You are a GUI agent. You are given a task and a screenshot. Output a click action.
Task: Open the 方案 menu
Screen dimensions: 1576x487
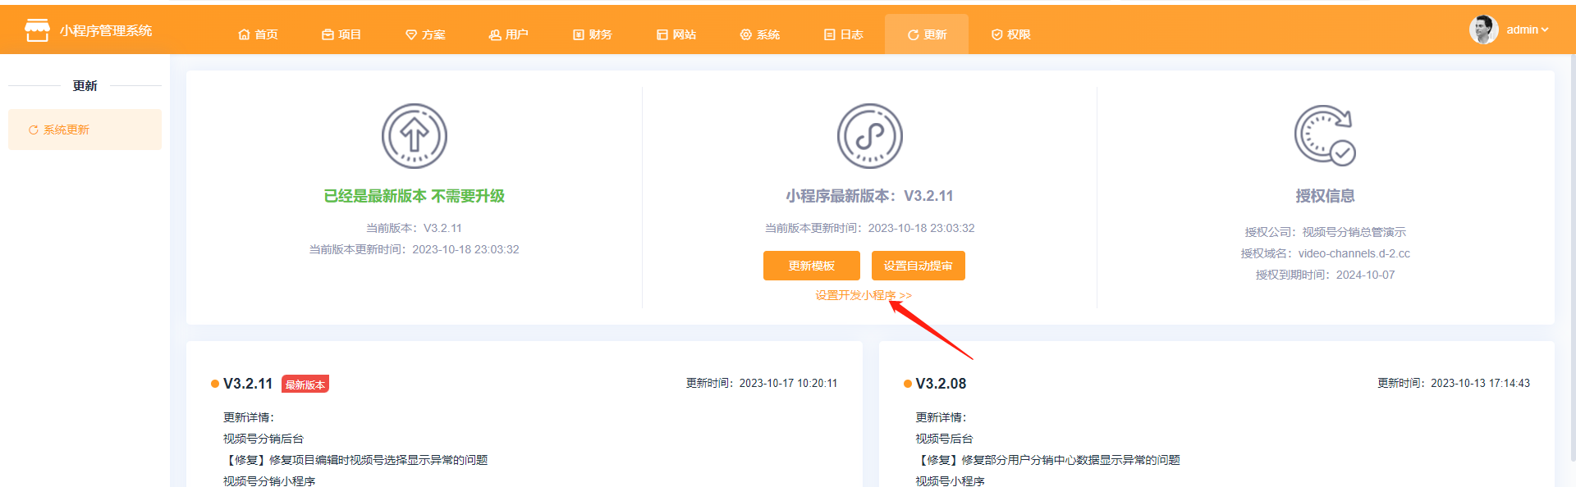pyautogui.click(x=425, y=34)
